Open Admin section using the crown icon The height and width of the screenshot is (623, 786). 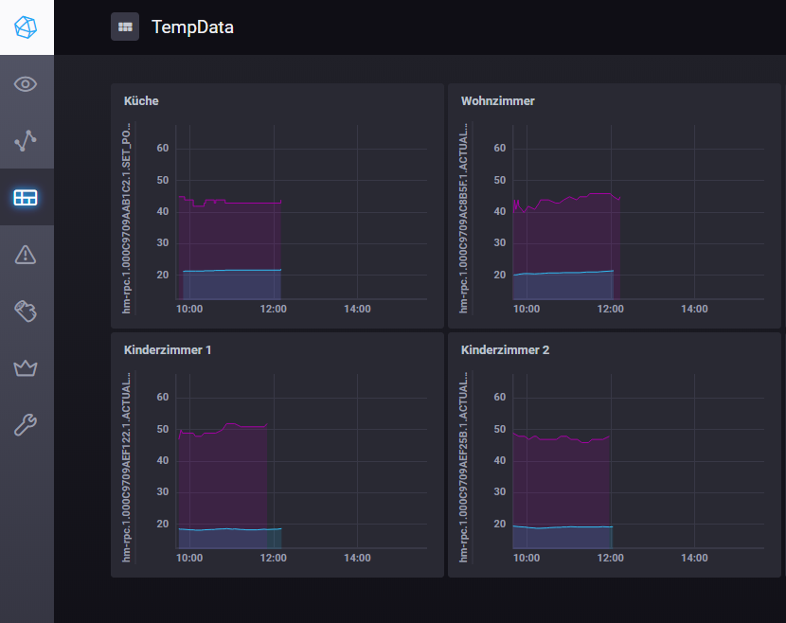(26, 368)
